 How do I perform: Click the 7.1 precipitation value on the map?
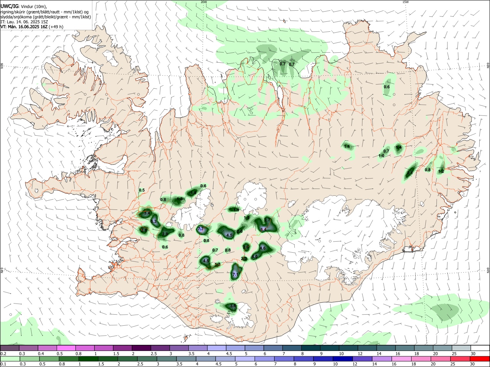pos(235,275)
